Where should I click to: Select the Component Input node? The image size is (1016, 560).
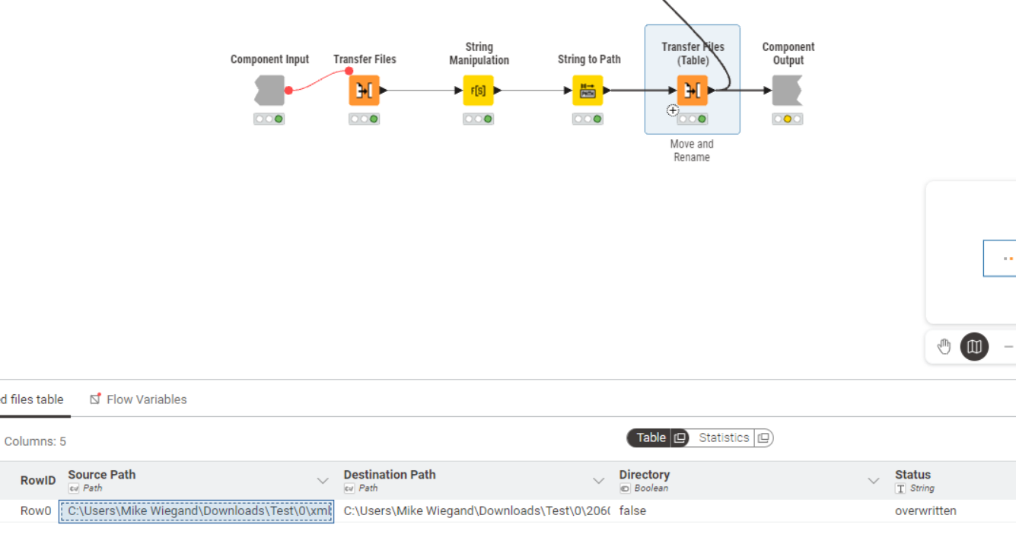coord(269,91)
